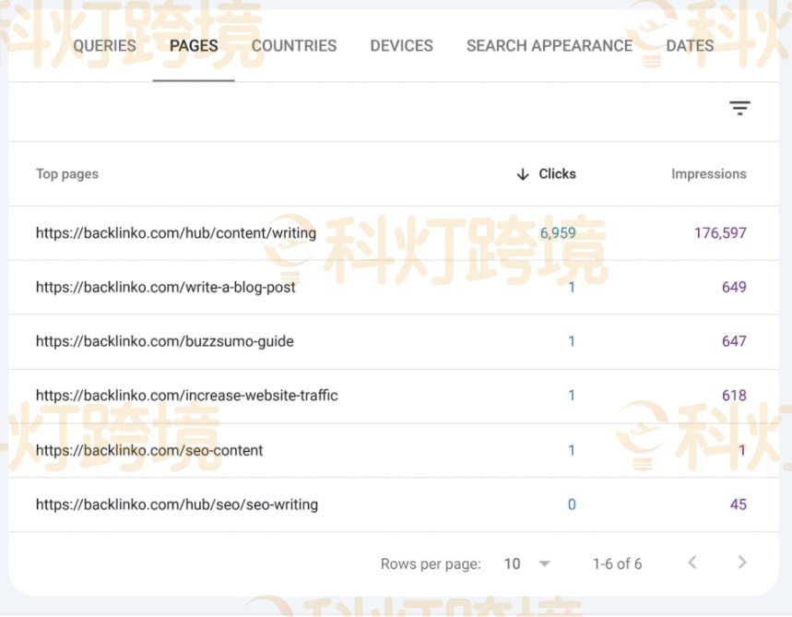The height and width of the screenshot is (617, 792).
Task: Open the Rows per page dropdown
Action: [x=527, y=564]
